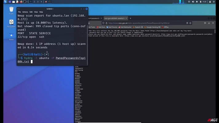The image size is (219, 123).
Task: Focus terminal window in the task list
Action: point(50,2)
